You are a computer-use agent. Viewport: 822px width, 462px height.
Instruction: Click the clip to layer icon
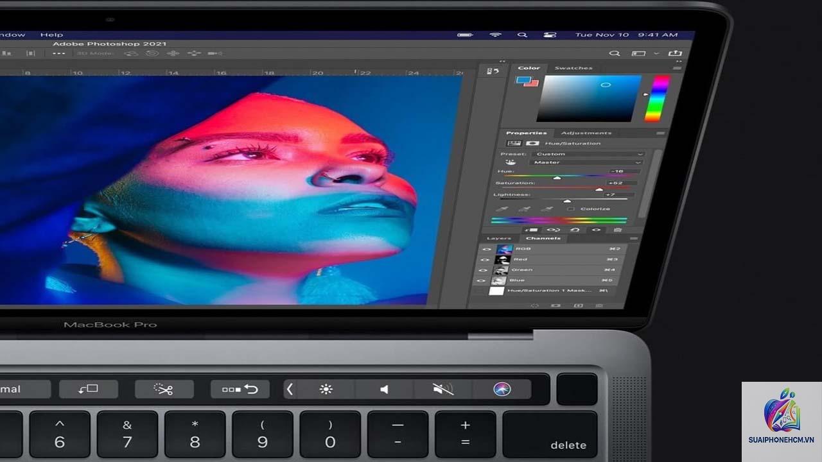pos(532,229)
